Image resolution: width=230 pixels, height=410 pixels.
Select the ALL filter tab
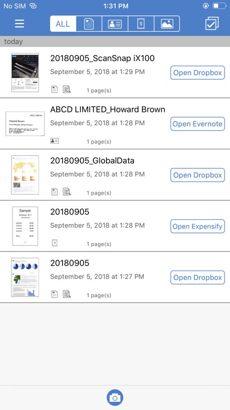pos(63,24)
